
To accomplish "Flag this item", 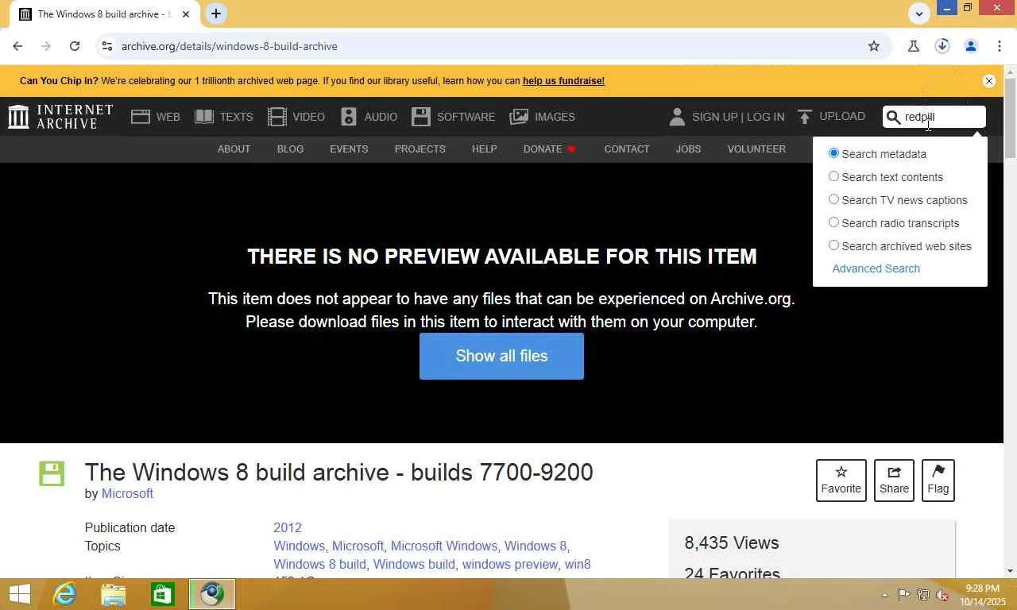I will [x=938, y=481].
